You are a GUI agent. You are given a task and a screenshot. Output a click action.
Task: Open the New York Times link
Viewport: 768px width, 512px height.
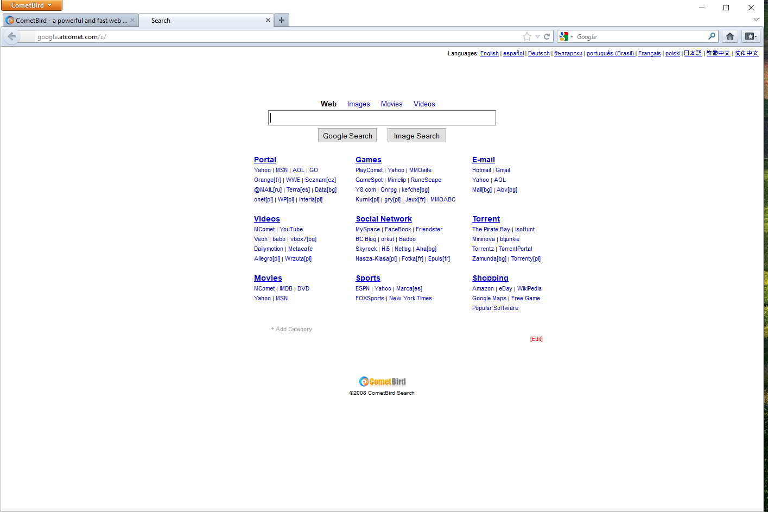410,298
